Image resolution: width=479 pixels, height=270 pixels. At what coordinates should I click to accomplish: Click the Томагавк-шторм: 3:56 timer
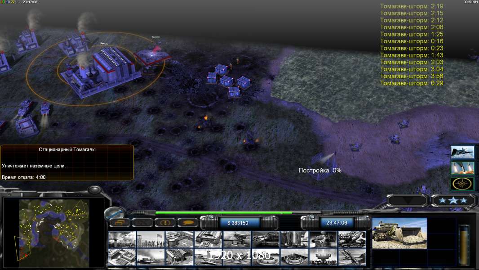[412, 76]
